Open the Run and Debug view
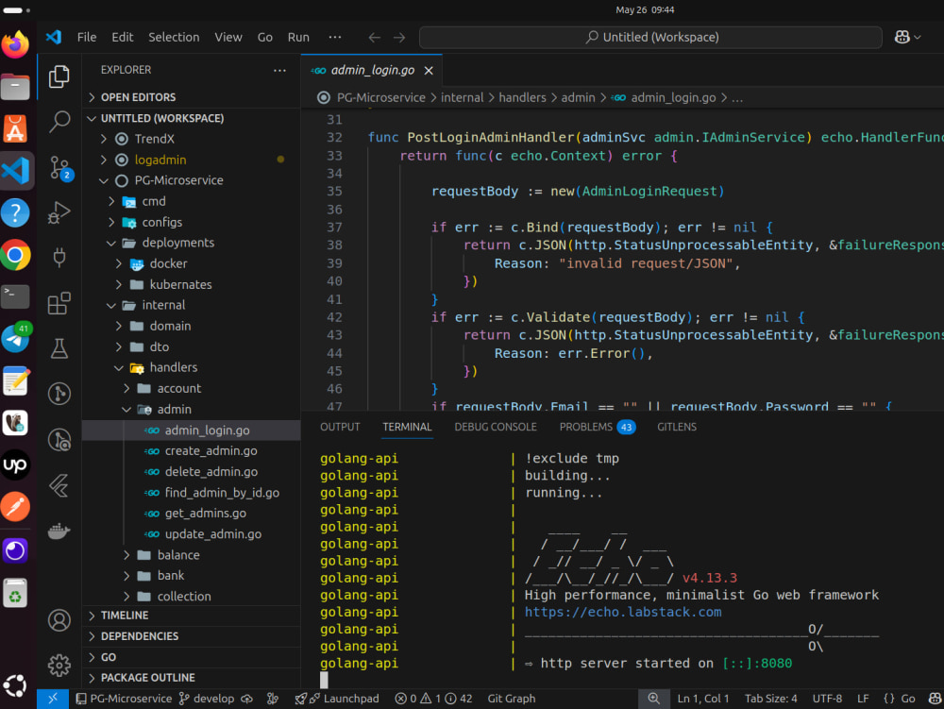 pos(59,212)
